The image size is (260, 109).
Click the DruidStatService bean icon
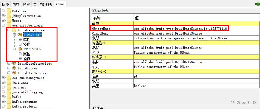point(14,73)
